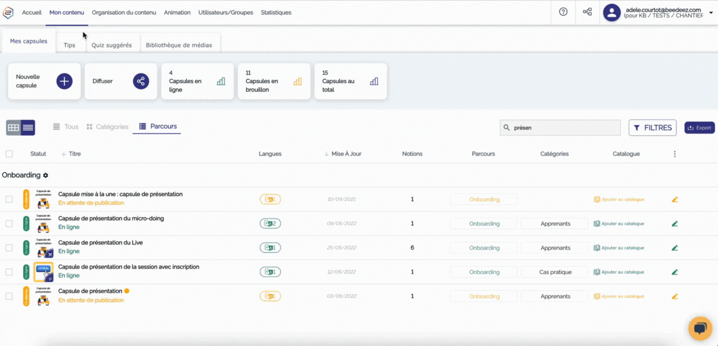Click the organization tree icon in header
Viewport: 718px width, 346px height.
[588, 12]
